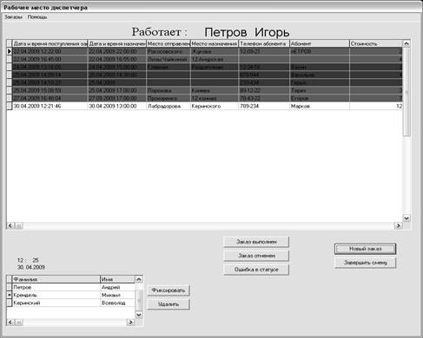Click orders table scroll-down arrow
This screenshot has width=423, height=338.
point(406,218)
